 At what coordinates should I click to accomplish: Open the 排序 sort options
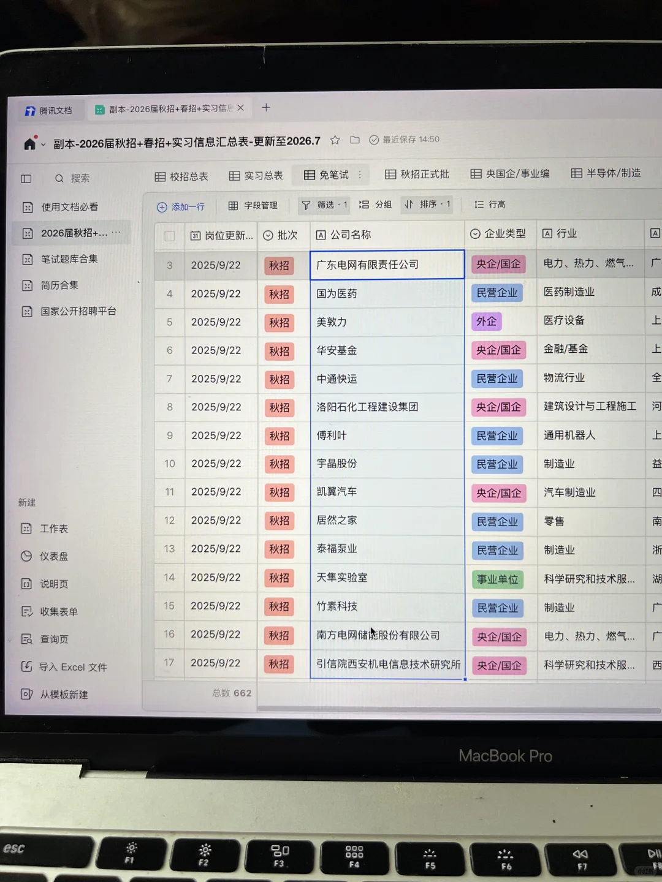coord(427,204)
